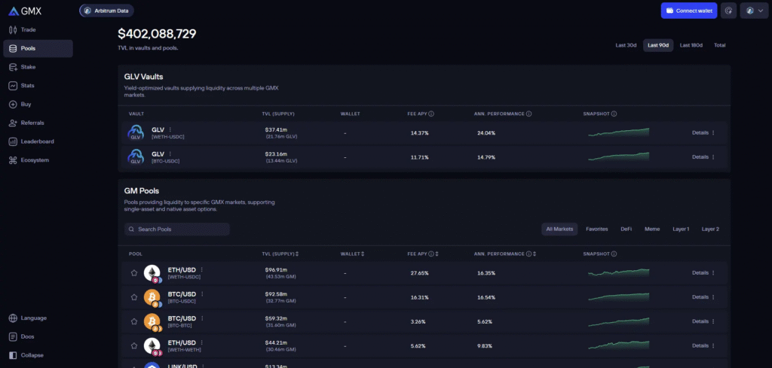Open the three-dot menu next to GLV WETH-USDC
Image resolution: width=772 pixels, height=368 pixels.
pyautogui.click(x=170, y=129)
